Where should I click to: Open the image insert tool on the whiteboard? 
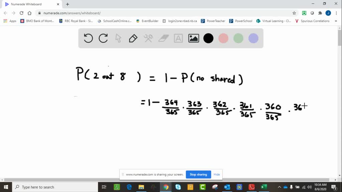pyautogui.click(x=193, y=38)
